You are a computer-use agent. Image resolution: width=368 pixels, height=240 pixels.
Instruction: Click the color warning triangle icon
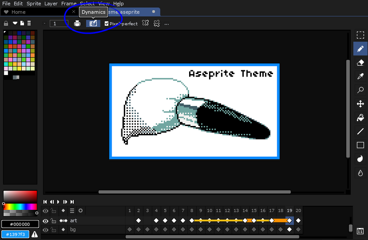35,234
